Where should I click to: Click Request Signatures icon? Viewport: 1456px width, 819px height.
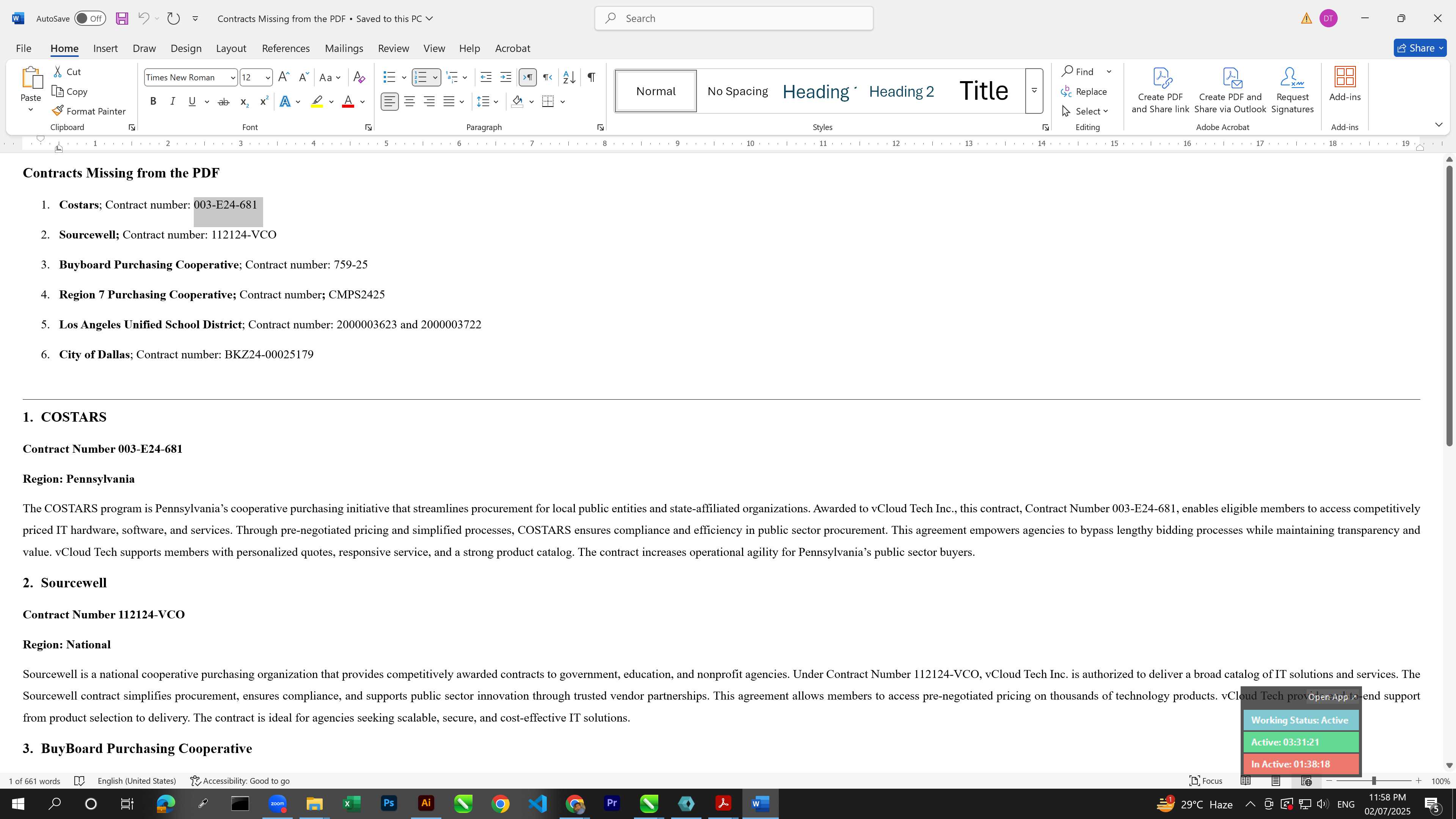pos(1292,91)
